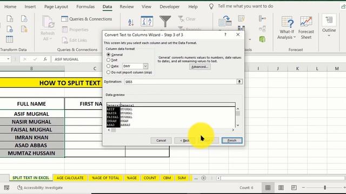346x194 pixels.
Task: Switch to Normal view icon
Action: pyautogui.click(x=268, y=188)
